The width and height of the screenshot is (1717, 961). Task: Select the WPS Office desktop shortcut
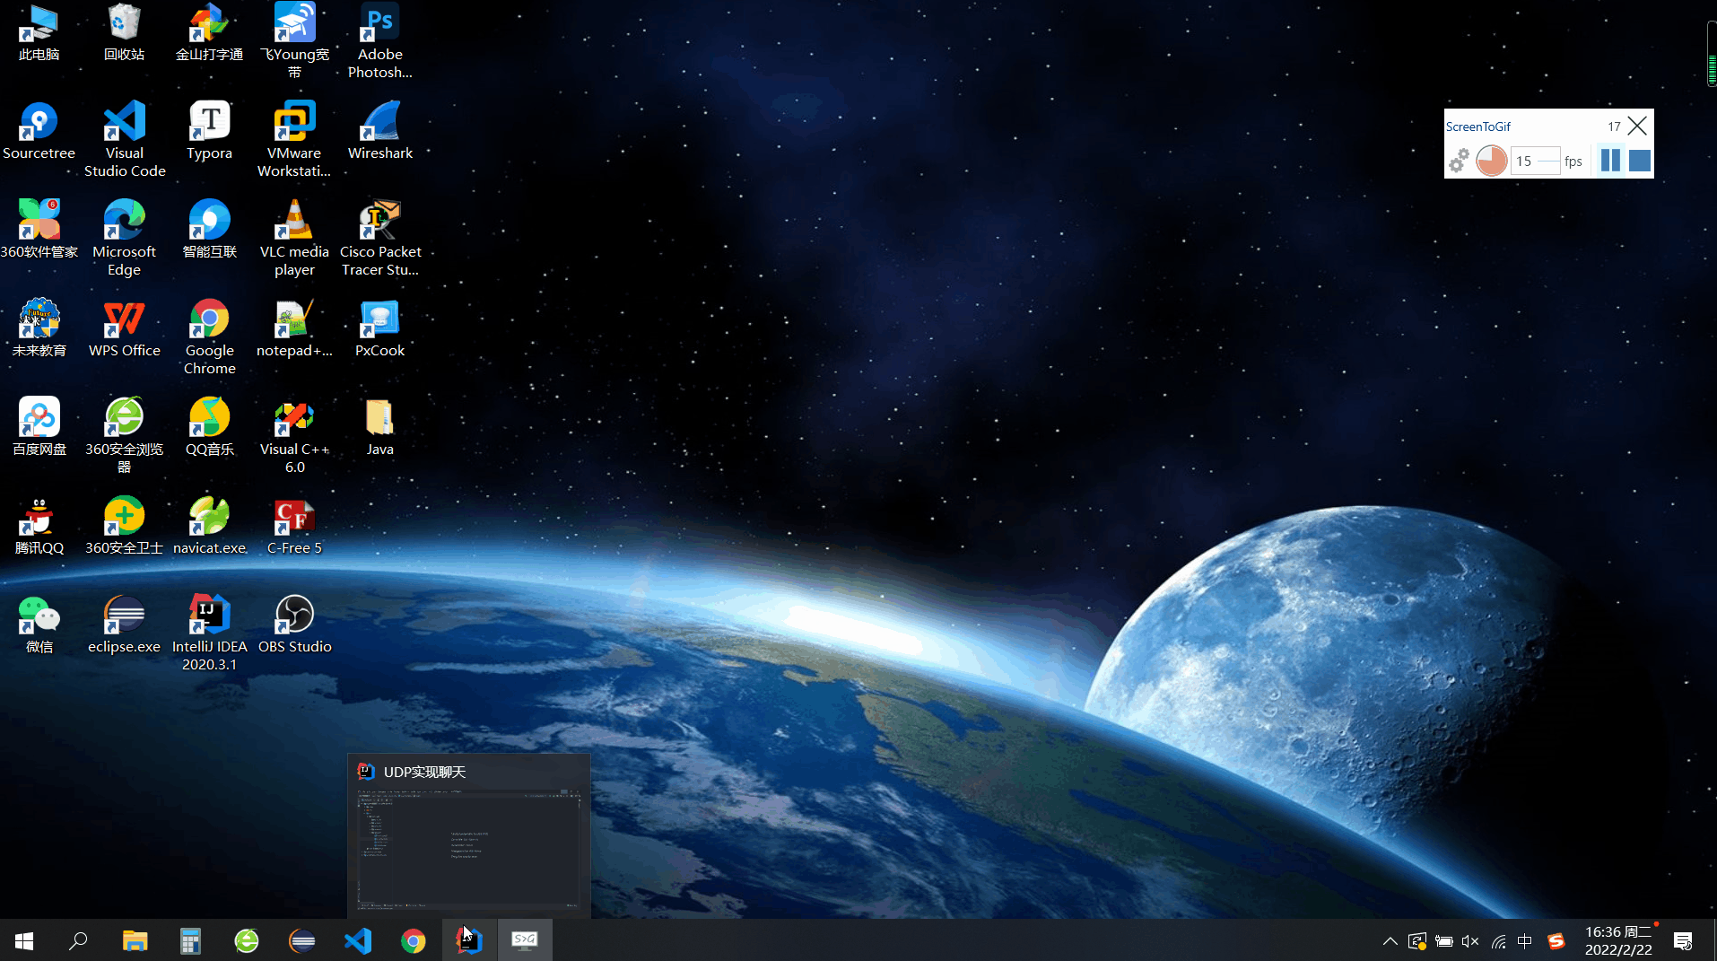pyautogui.click(x=124, y=329)
